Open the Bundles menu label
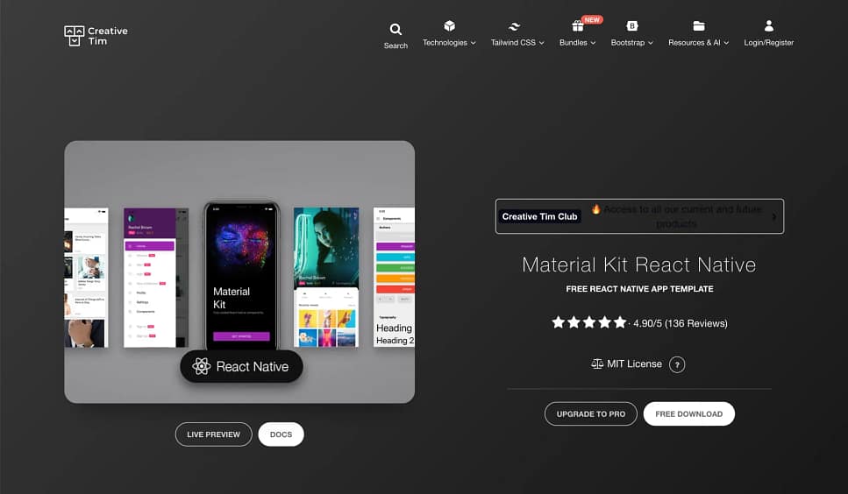 pyautogui.click(x=577, y=42)
